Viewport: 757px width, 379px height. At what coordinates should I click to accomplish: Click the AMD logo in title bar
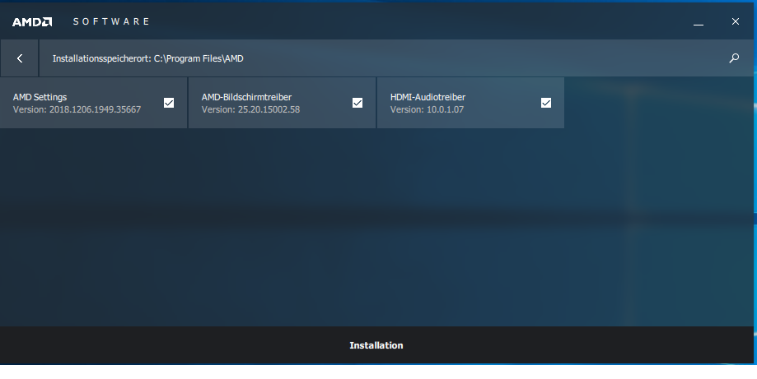32,21
